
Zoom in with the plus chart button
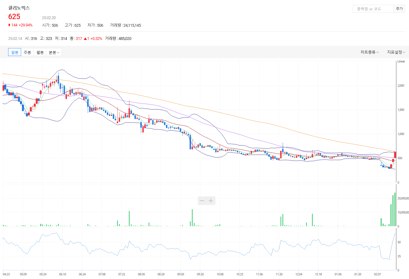(x=211, y=201)
